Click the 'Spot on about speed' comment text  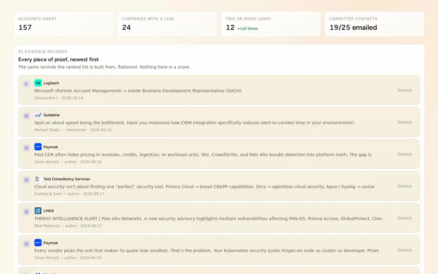(194, 123)
